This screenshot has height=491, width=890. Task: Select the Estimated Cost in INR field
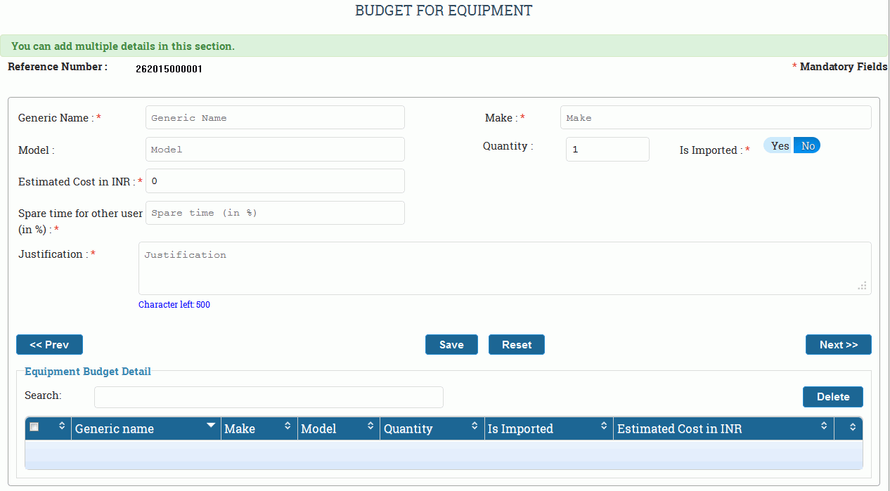click(x=275, y=181)
